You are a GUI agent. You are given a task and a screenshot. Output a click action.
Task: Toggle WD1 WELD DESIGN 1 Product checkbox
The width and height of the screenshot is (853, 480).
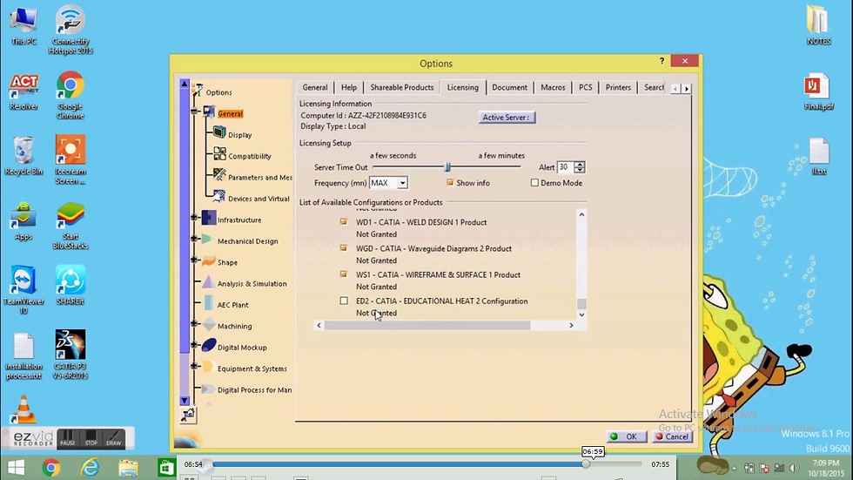(x=343, y=221)
